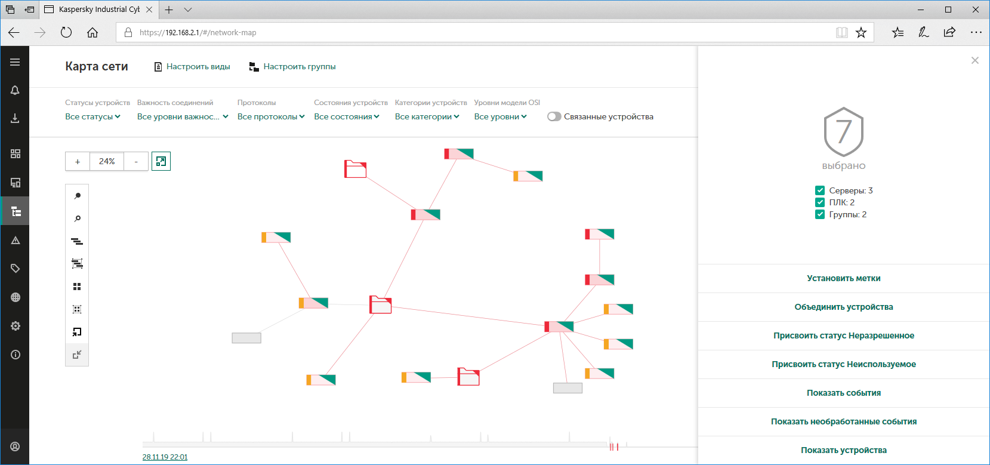Image resolution: width=990 pixels, height=465 pixels.
Task: Click the notifications bell in sidebar
Action: [15, 90]
